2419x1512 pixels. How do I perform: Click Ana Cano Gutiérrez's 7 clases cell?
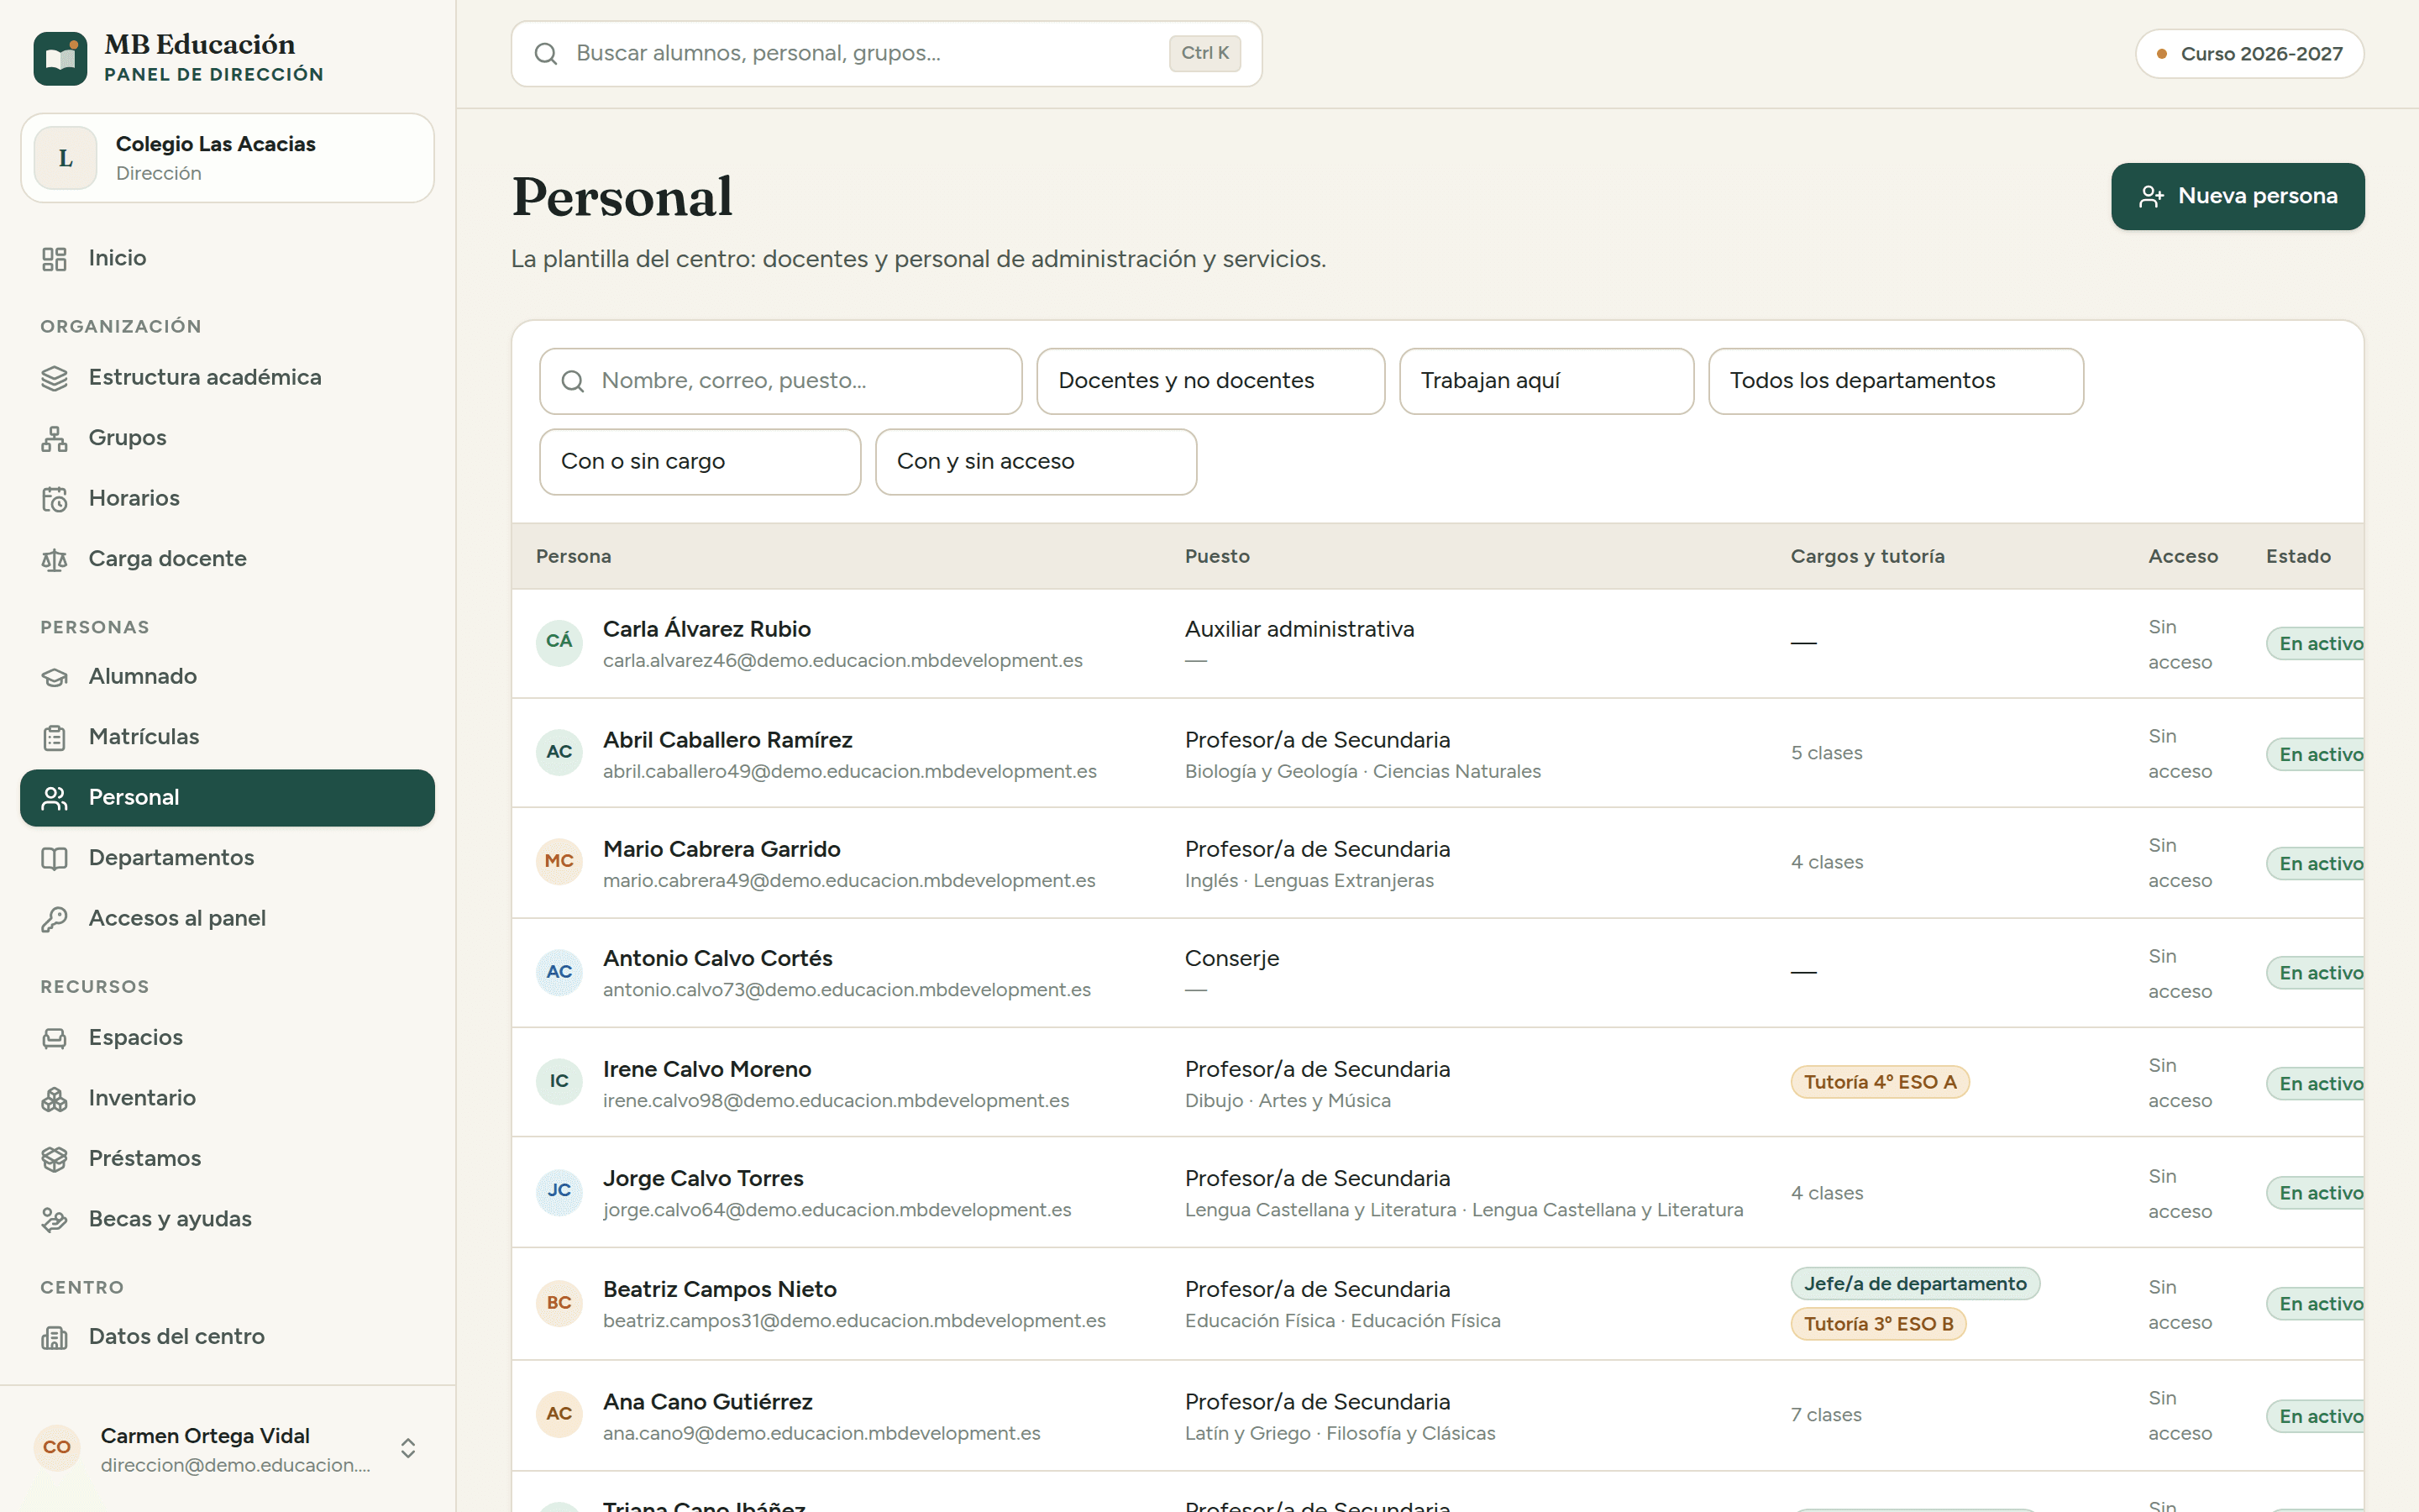pyautogui.click(x=1825, y=1416)
